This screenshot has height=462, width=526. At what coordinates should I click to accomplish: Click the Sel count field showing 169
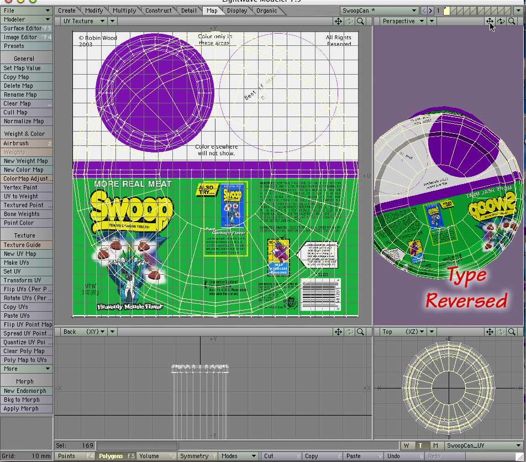[x=75, y=445]
